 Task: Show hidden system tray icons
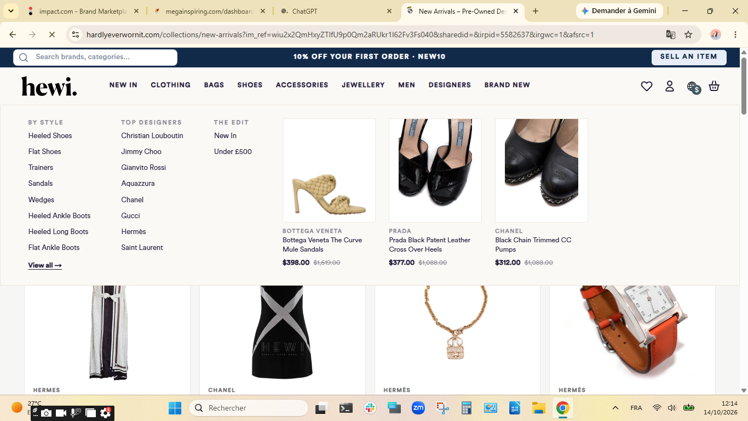[615, 408]
